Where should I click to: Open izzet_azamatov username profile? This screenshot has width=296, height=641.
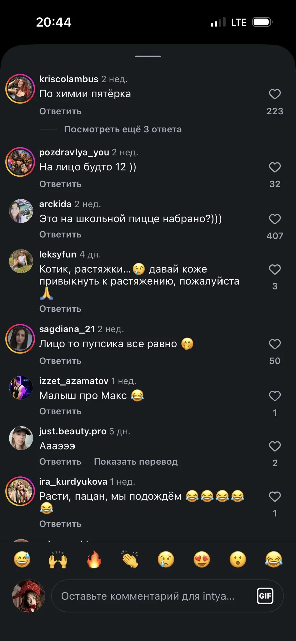(x=73, y=381)
